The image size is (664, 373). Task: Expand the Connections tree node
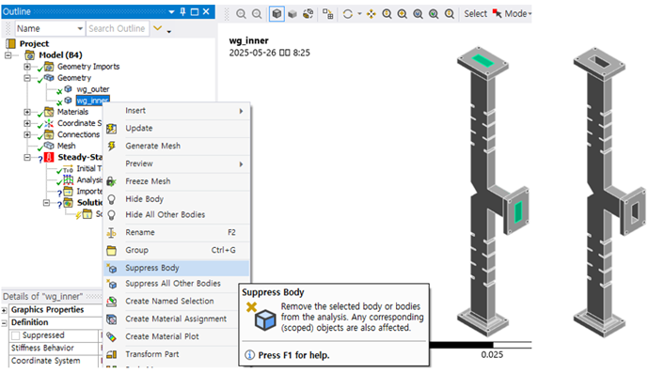(x=27, y=134)
